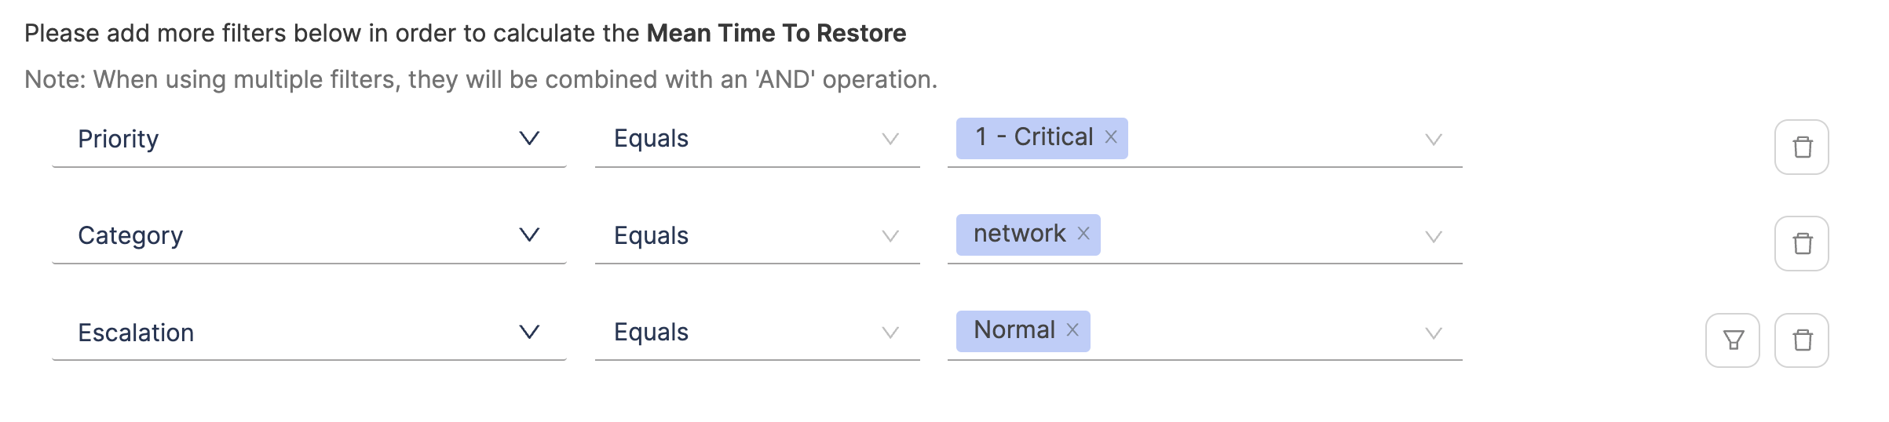The image size is (1889, 422).
Task: Delete the Category filter row
Action: pos(1802,243)
